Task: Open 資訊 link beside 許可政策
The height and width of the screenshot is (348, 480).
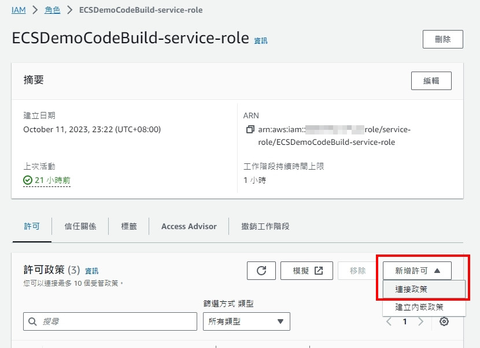Action: pos(91,271)
